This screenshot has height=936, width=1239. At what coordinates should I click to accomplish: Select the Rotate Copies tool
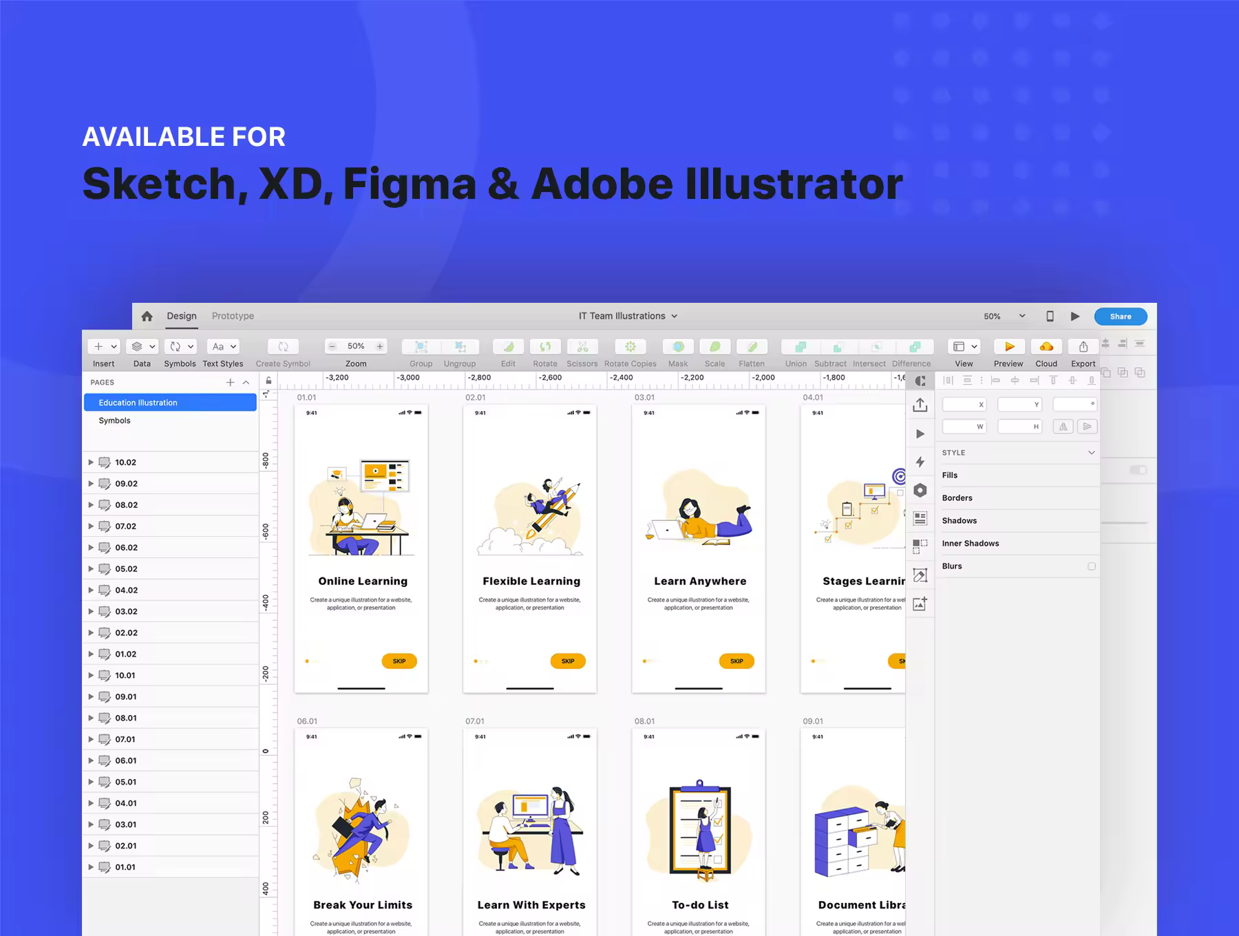tap(630, 347)
